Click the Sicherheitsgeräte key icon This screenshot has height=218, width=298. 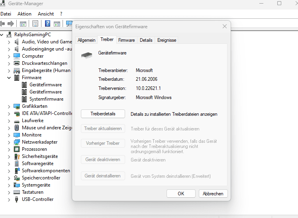click(x=17, y=156)
